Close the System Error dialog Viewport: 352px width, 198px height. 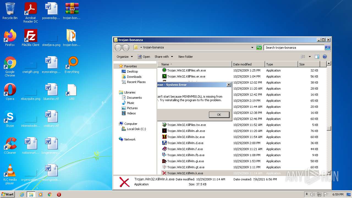point(229,85)
